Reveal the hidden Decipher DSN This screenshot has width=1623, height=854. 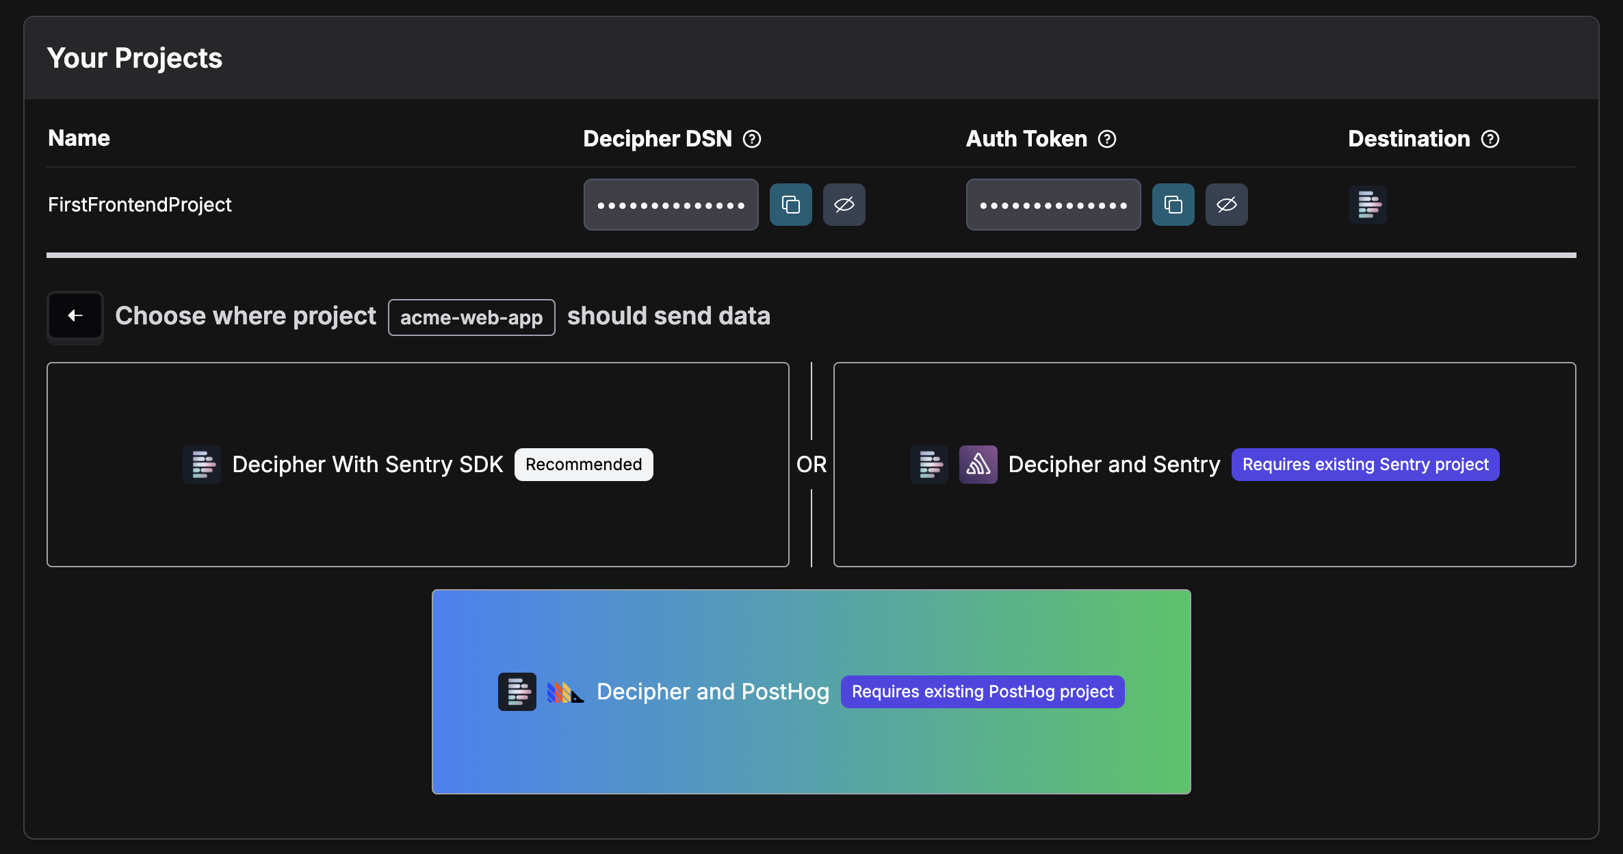click(844, 205)
